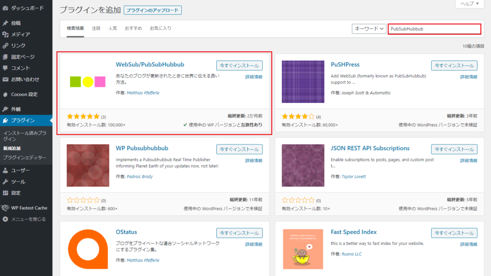Click the Fast Speed Index plugin title
491x276 pixels.
tap(354, 232)
